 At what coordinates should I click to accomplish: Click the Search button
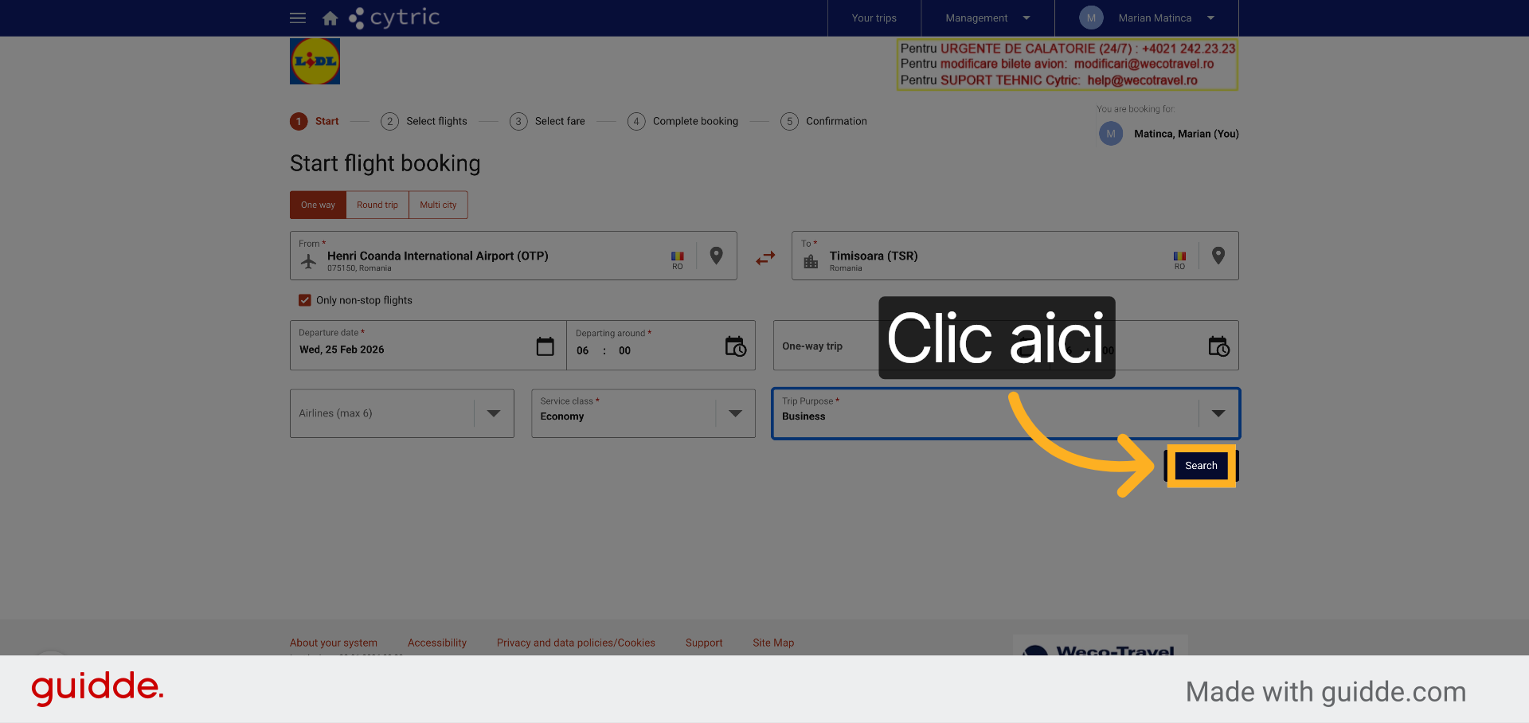point(1201,466)
